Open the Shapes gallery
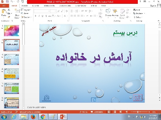 pos(108,13)
